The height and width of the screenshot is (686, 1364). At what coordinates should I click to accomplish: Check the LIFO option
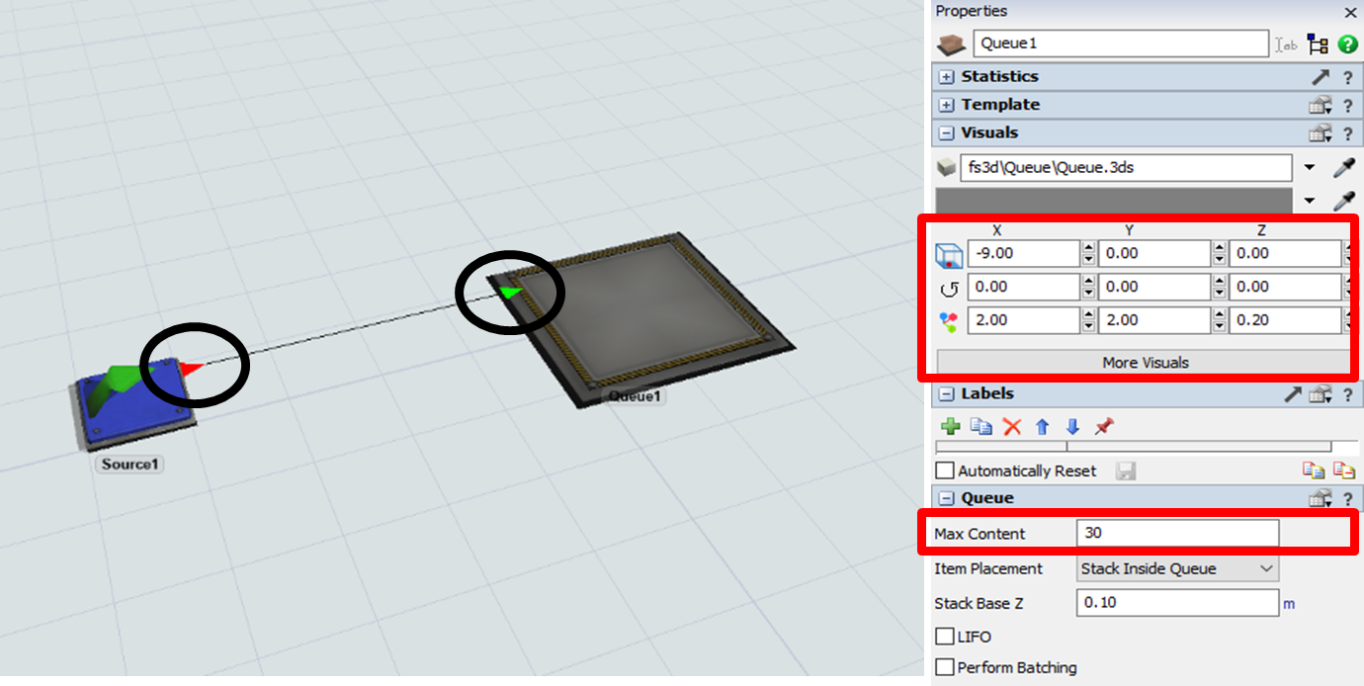946,637
